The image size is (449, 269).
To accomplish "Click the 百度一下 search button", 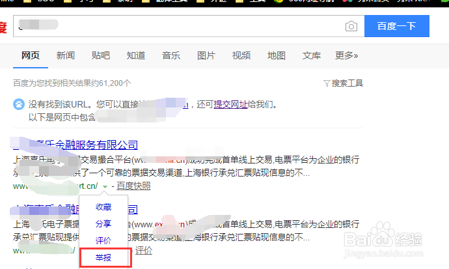I will tap(396, 26).
